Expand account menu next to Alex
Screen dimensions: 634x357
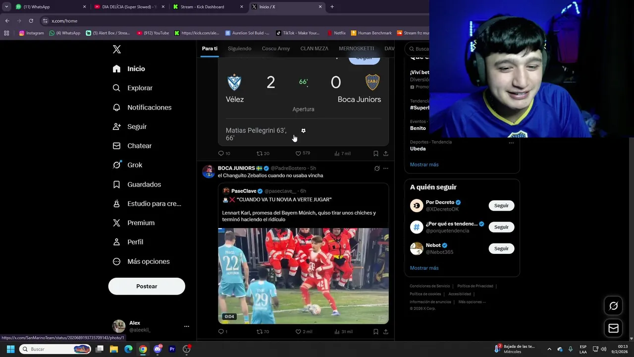click(x=187, y=326)
